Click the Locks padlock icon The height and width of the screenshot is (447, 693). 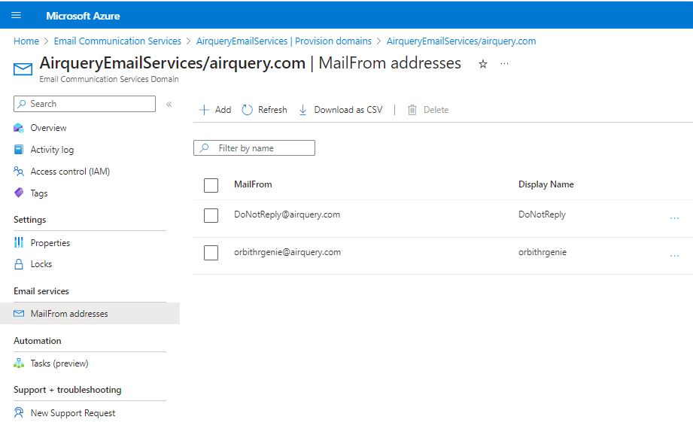click(x=19, y=264)
